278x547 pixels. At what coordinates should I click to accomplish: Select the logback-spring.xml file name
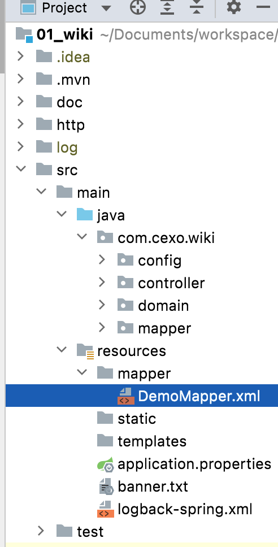pos(185,509)
